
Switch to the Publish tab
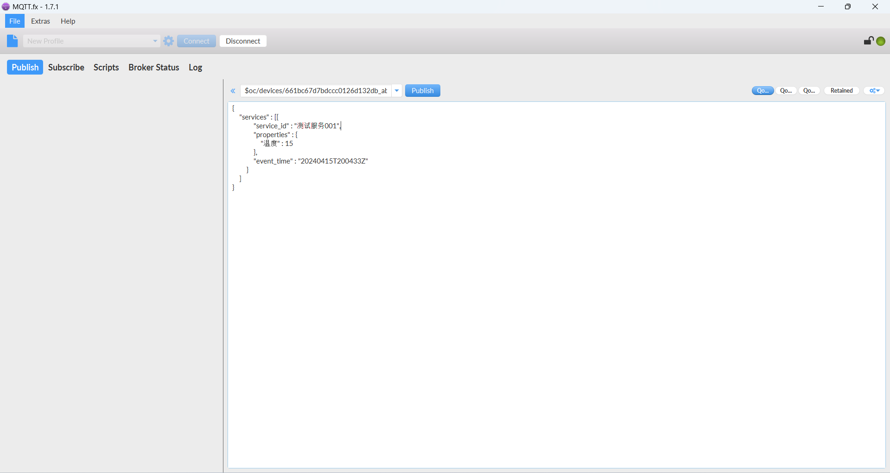click(x=25, y=67)
